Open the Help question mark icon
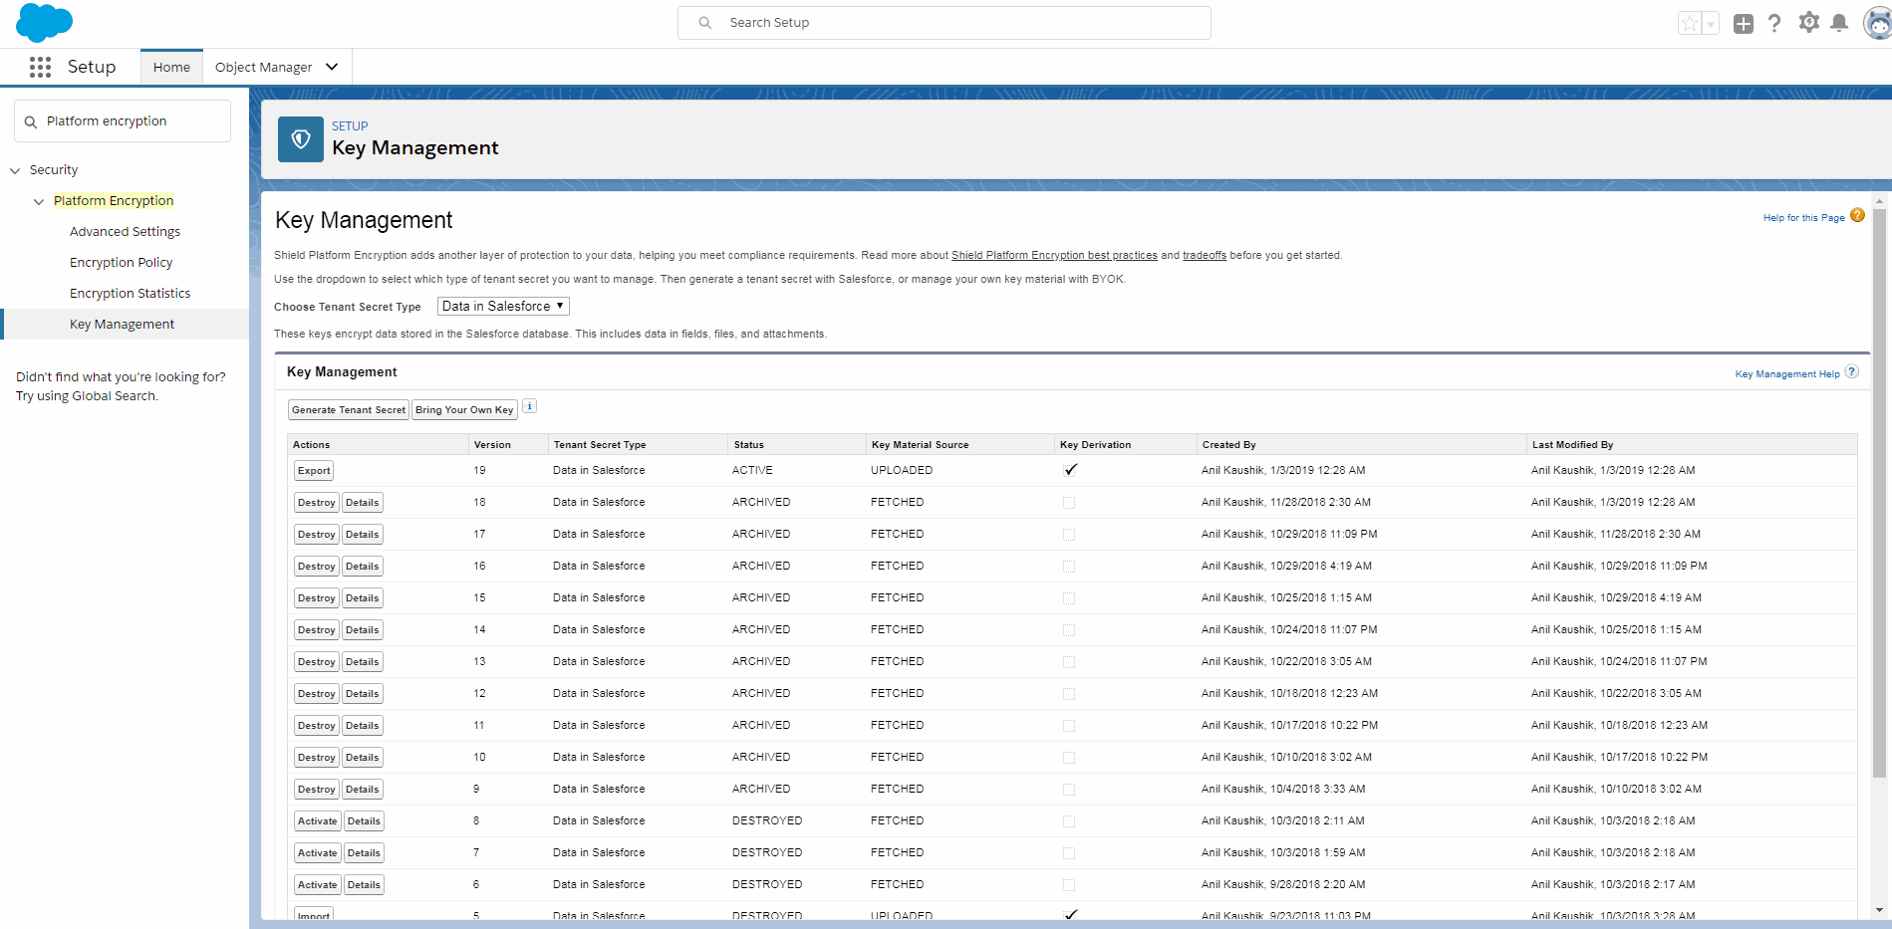Screen dimensions: 1892x929 tap(1774, 23)
